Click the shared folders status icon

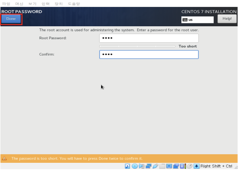(162, 166)
